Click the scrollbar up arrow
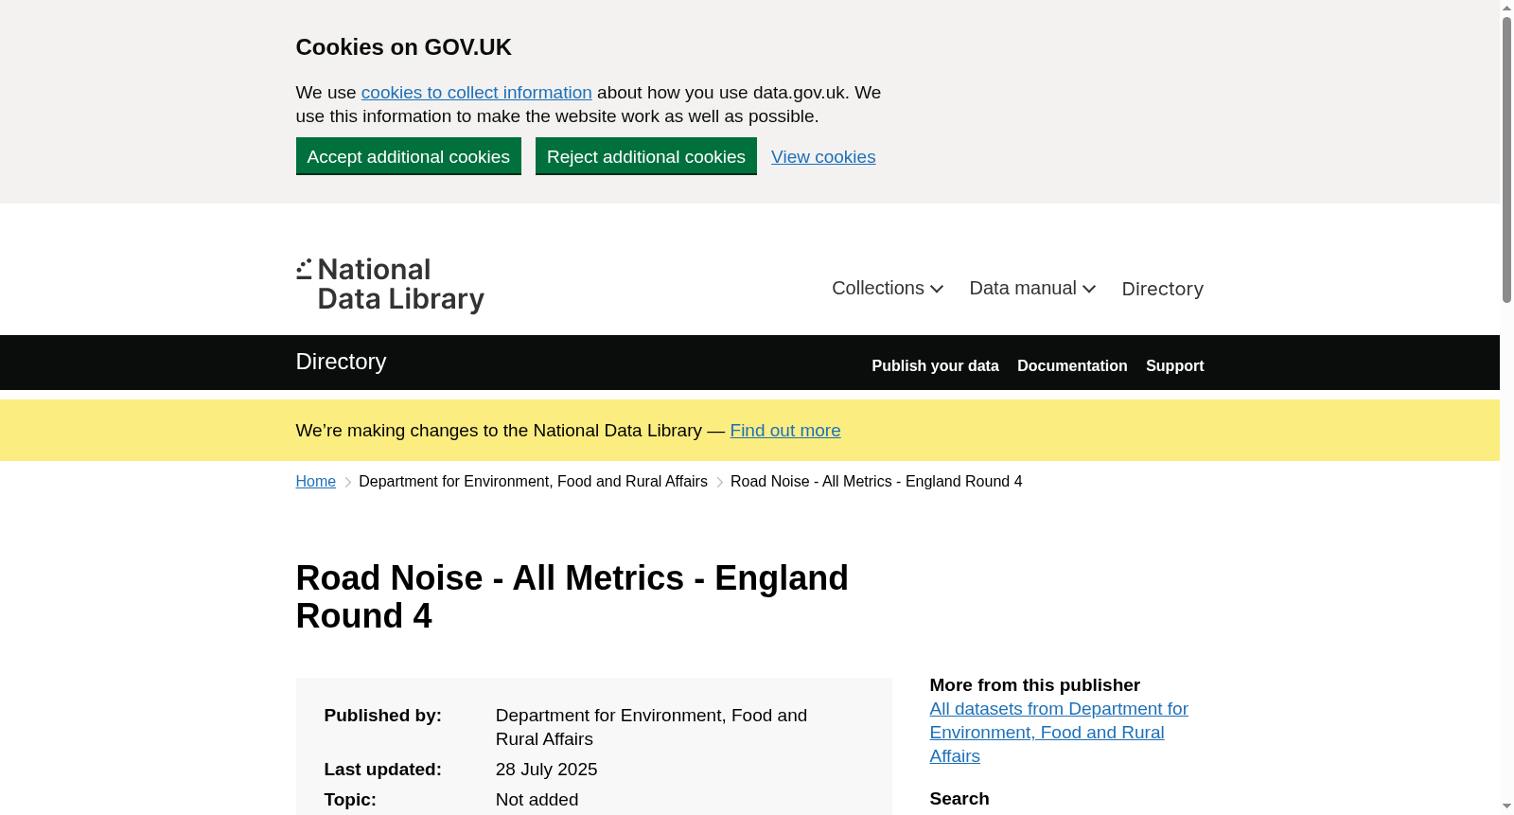Viewport: 1514px width, 815px height. tap(1506, 8)
